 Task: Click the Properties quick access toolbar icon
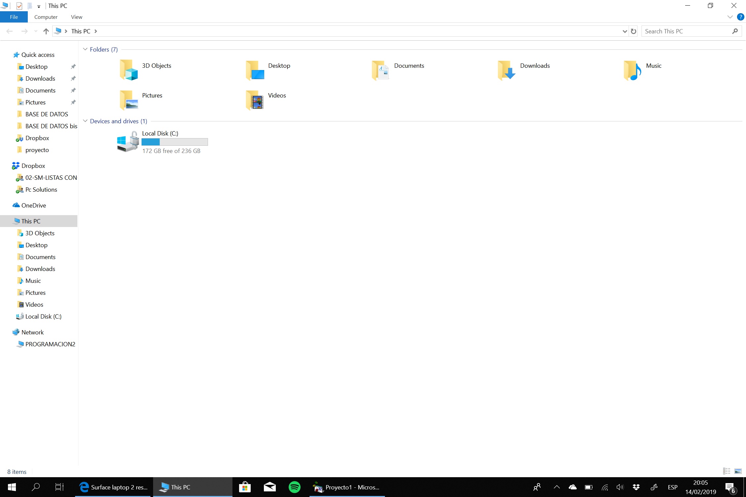point(19,6)
